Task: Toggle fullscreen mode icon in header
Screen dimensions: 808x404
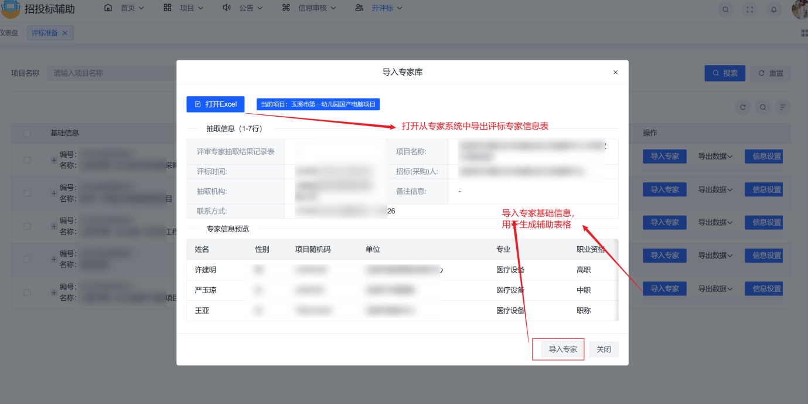Action: coord(750,9)
